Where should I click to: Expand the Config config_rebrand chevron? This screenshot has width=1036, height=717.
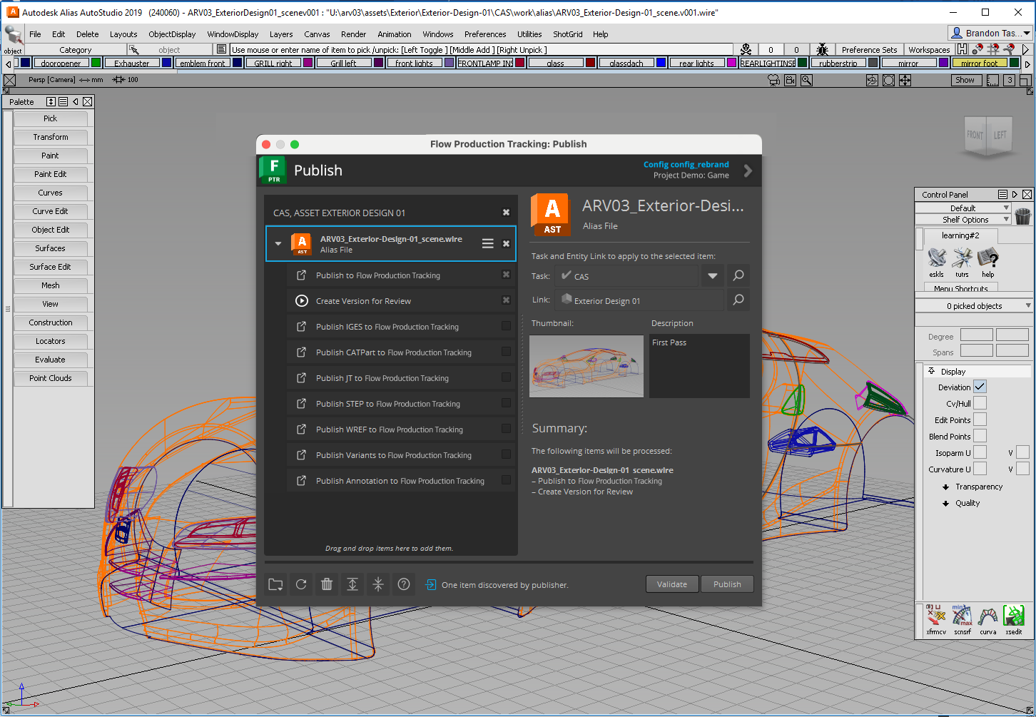[748, 171]
